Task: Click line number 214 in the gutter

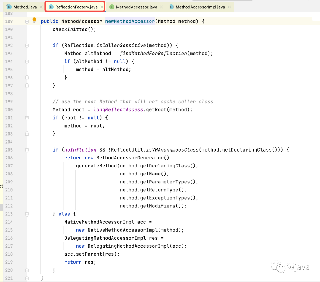Action: (x=9, y=222)
